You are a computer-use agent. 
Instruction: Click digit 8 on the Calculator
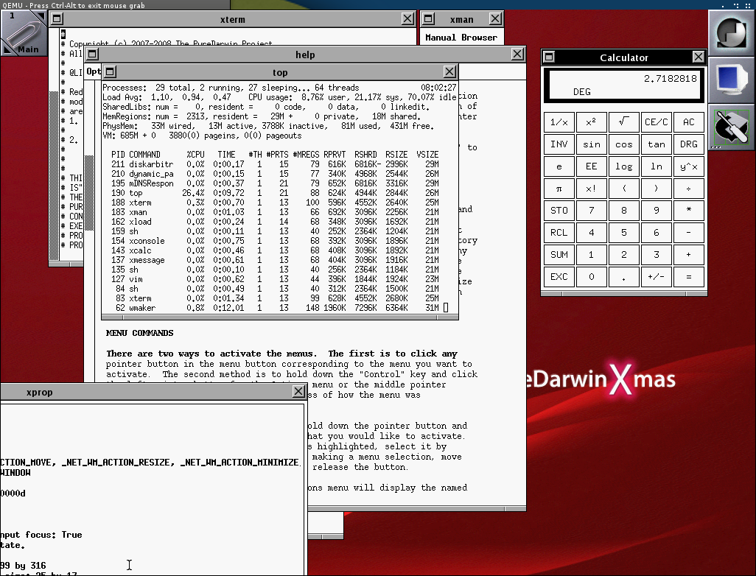623,211
